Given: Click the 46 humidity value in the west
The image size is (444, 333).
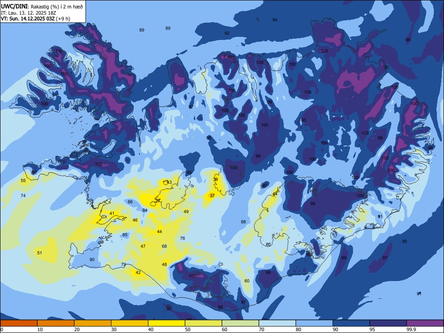Looking at the screenshot, I should pyautogui.click(x=135, y=220).
